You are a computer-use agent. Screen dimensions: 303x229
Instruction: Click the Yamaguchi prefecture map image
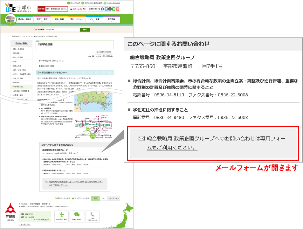tap(93, 101)
